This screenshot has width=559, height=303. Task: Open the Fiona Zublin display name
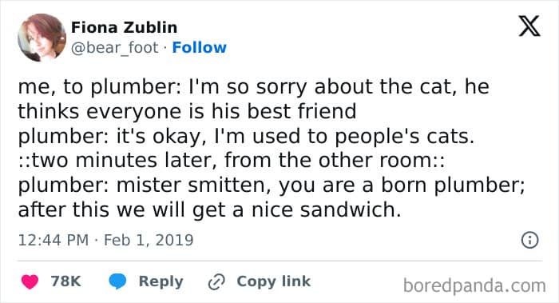(124, 27)
